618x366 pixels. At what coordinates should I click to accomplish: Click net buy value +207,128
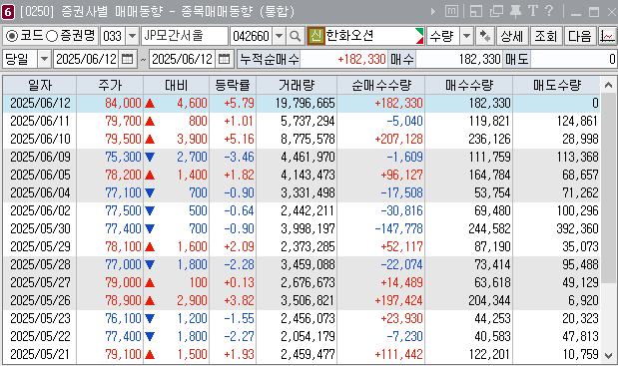[398, 139]
